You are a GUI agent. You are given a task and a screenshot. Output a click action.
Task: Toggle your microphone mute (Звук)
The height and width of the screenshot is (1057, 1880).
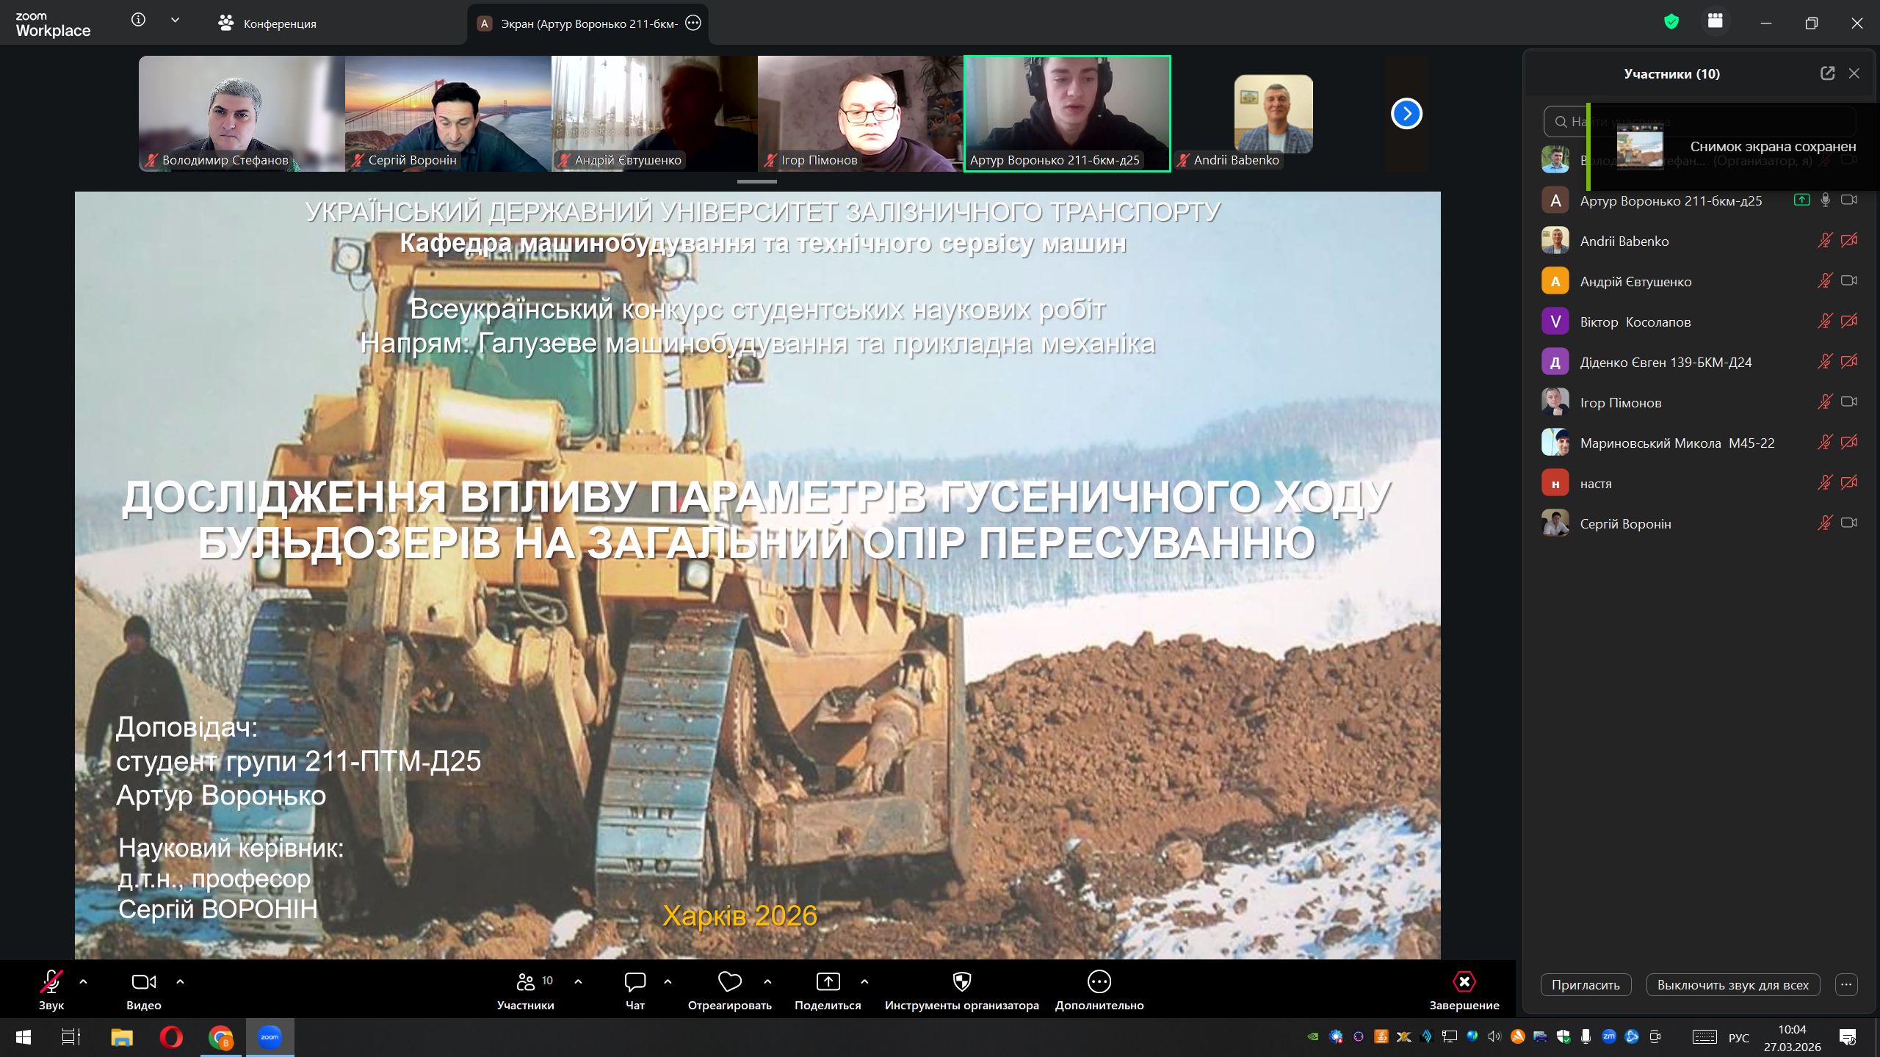click(x=51, y=981)
